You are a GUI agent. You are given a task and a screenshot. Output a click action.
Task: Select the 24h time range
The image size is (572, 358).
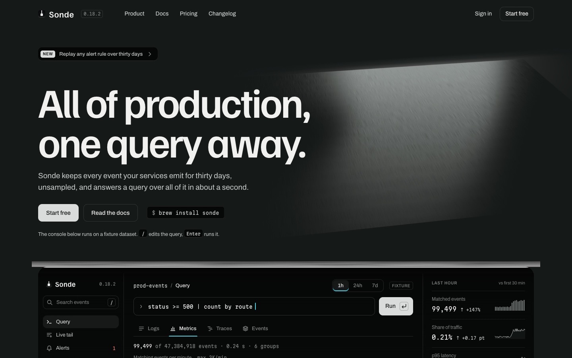click(x=357, y=286)
